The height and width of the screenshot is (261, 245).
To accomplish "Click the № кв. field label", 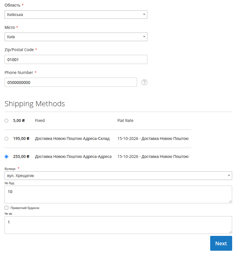I will (9, 214).
